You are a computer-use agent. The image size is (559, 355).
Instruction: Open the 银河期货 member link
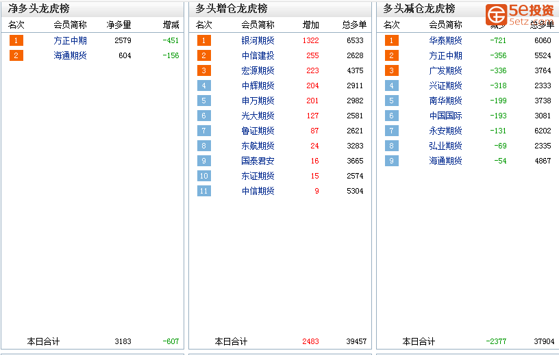(258, 40)
